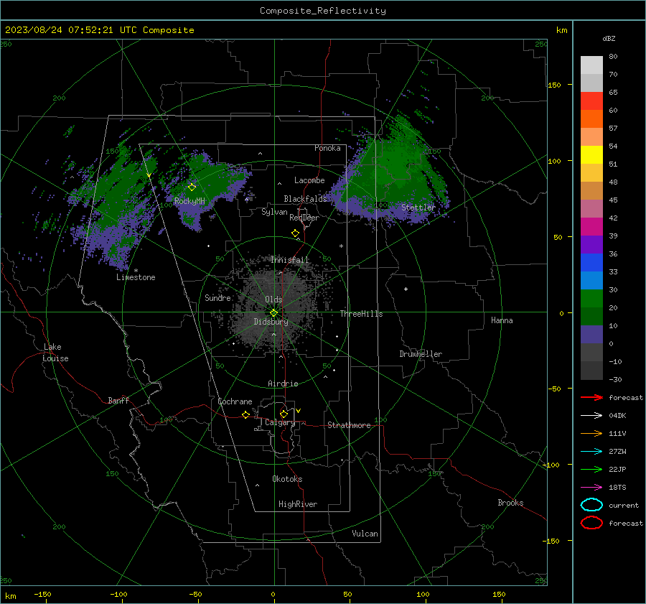Click the dBZ legend heading
646x604 pixels.
[x=609, y=39]
